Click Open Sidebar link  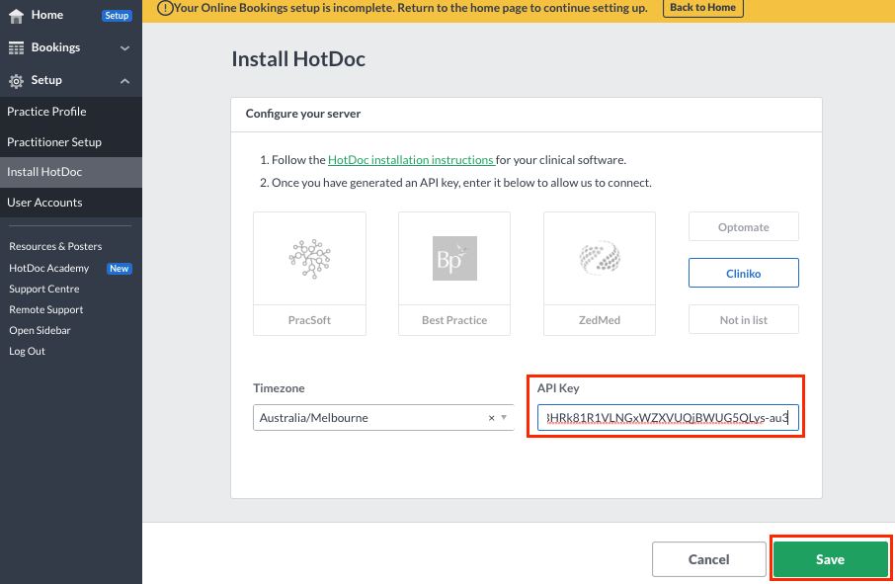click(40, 330)
